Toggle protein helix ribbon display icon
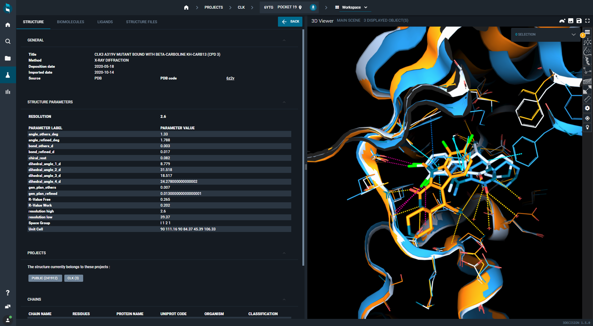This screenshot has height=326, width=593. (x=587, y=61)
